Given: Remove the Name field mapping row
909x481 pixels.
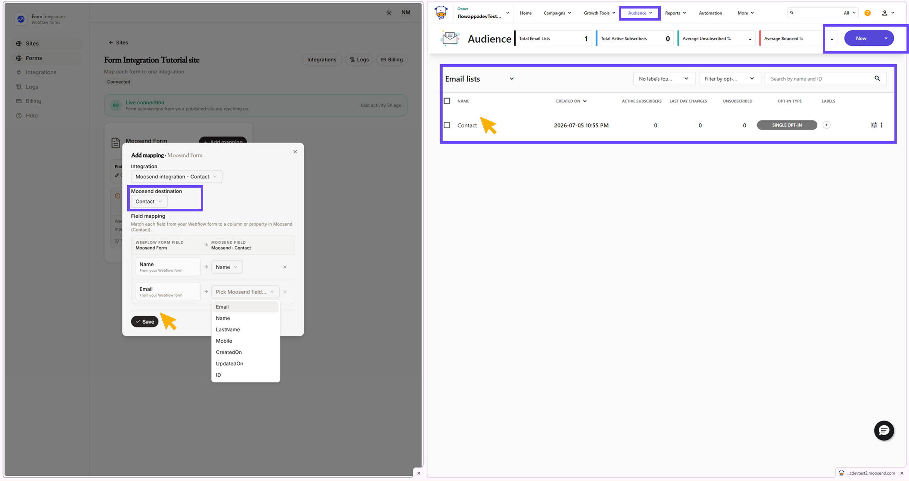Looking at the screenshot, I should (x=285, y=267).
